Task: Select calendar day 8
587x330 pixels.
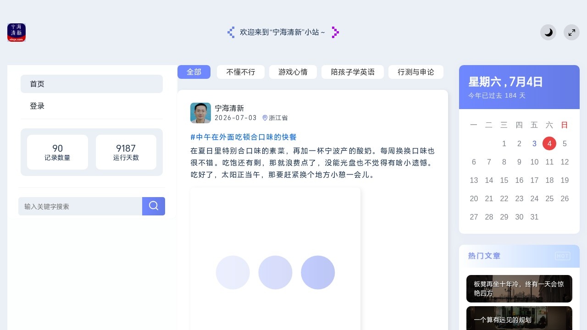Action: coord(504,162)
